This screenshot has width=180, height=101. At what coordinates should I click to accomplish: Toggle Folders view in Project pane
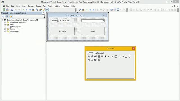[x=11, y=17]
